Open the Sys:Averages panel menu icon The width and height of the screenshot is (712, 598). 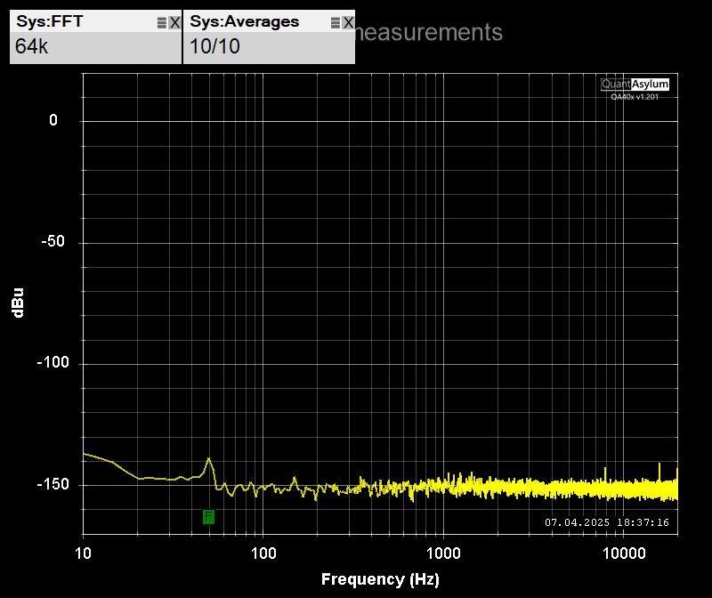pyautogui.click(x=336, y=23)
